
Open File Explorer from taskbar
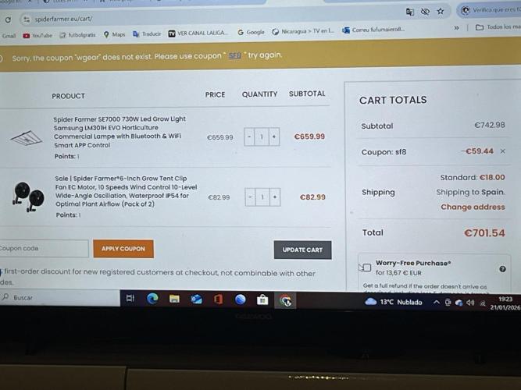[174, 299]
